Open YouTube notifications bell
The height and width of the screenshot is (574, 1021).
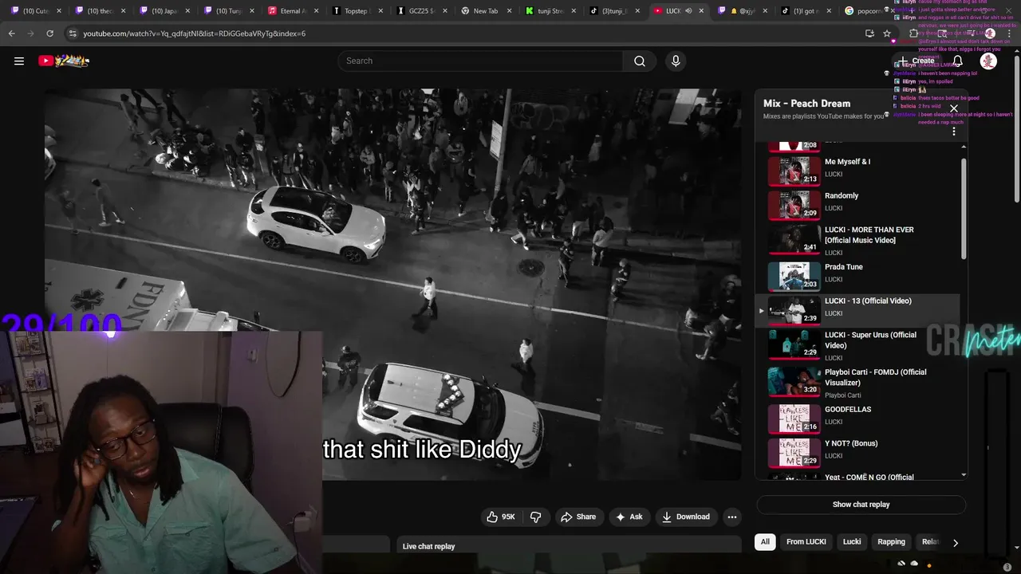coord(957,61)
